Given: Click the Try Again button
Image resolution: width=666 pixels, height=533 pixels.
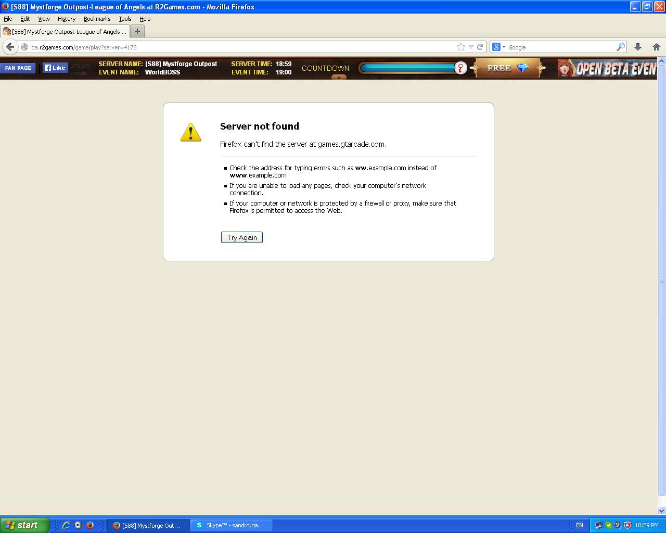Looking at the screenshot, I should tap(241, 237).
